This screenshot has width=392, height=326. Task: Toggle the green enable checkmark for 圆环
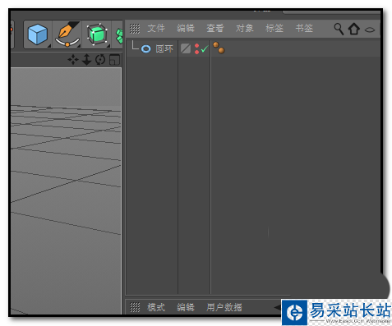[x=205, y=49]
